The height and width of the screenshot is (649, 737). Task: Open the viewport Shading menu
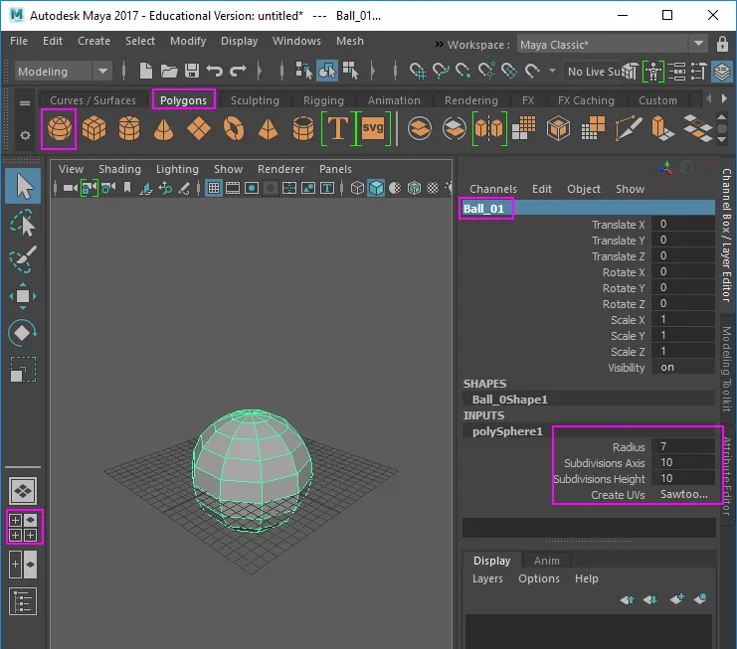click(x=120, y=169)
